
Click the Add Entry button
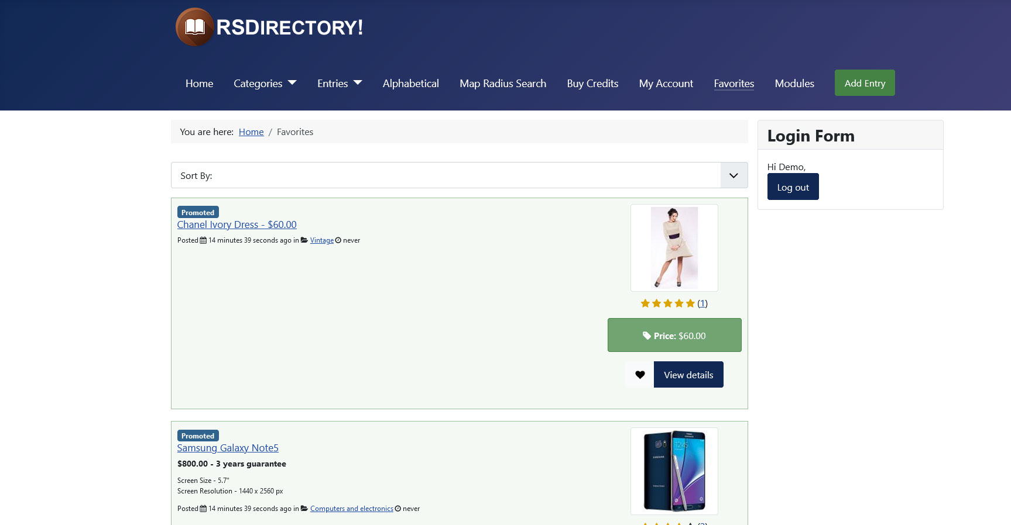865,83
